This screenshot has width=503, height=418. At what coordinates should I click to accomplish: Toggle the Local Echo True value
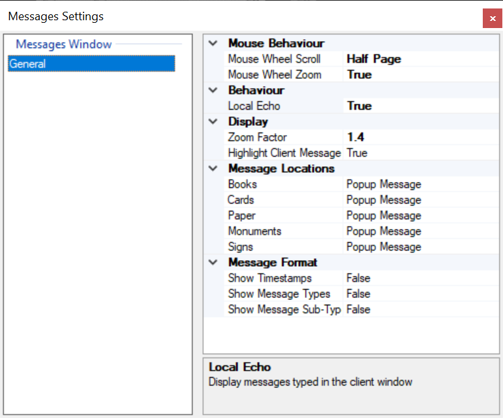pos(421,106)
